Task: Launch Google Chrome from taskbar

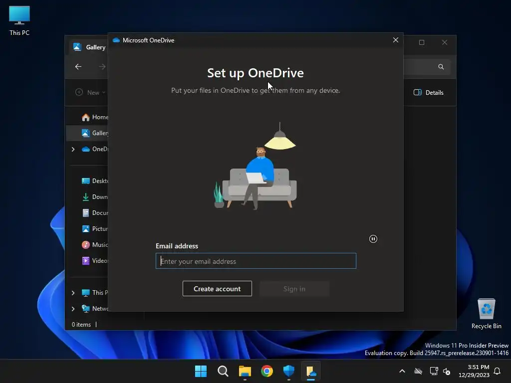Action: click(267, 371)
